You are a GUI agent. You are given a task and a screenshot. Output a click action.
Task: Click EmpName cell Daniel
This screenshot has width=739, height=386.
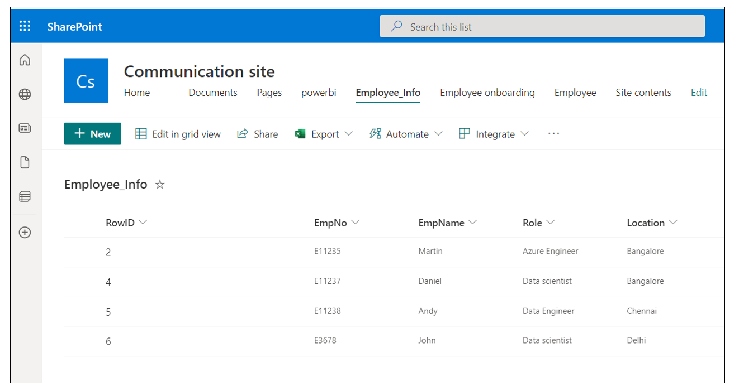pos(430,281)
